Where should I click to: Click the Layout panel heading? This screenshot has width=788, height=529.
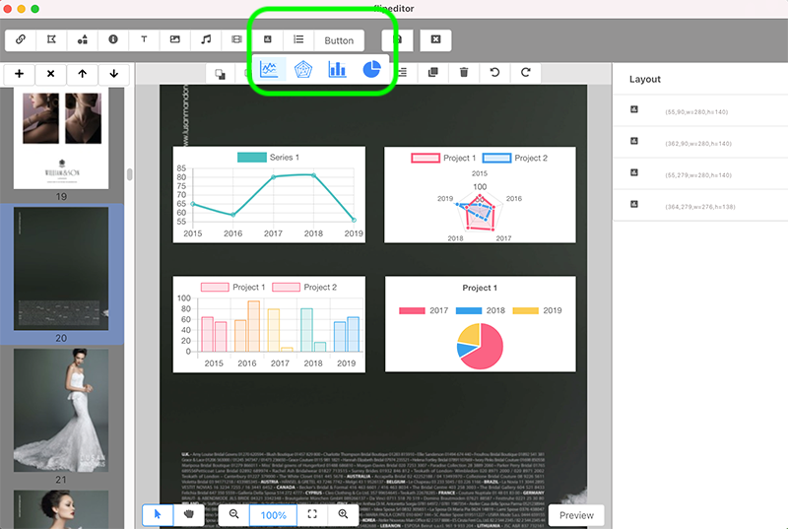tap(645, 79)
